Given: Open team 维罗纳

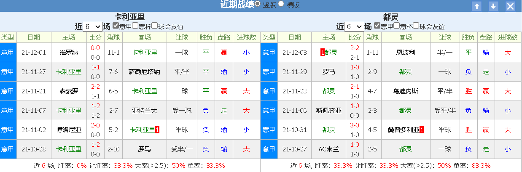Looking at the screenshot, I should pyautogui.click(x=69, y=53).
